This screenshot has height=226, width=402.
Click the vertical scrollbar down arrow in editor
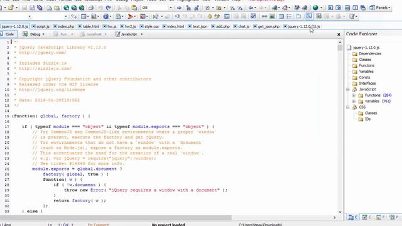[340, 212]
